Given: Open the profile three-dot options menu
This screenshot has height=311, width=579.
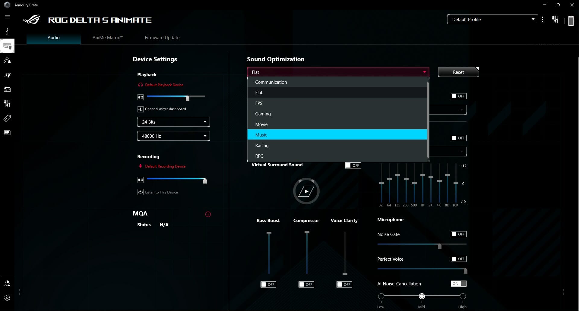Looking at the screenshot, I should tap(543, 19).
